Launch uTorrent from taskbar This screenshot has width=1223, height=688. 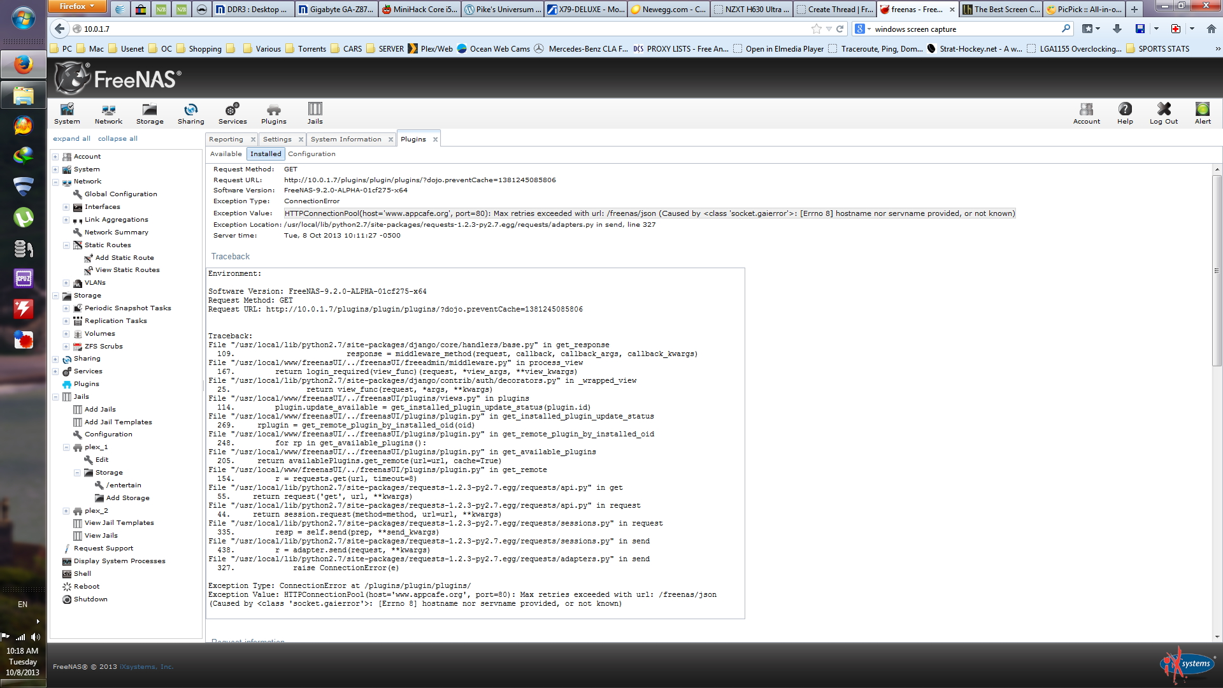point(24,218)
